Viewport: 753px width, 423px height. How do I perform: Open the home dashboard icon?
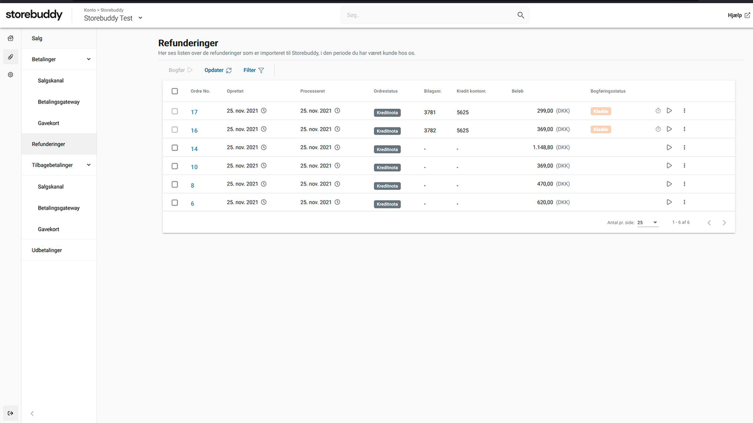click(x=10, y=38)
